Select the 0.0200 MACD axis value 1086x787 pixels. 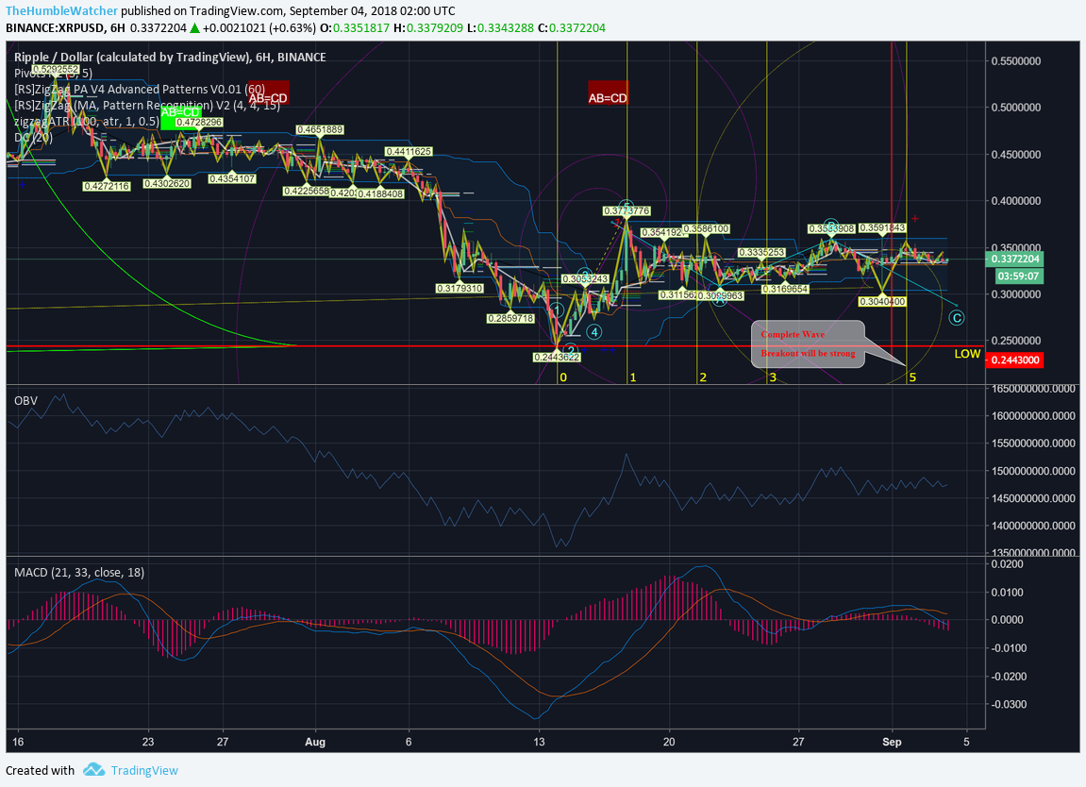(1009, 564)
